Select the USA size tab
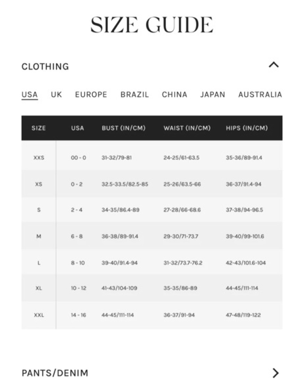The width and height of the screenshot is (304, 381). [30, 95]
